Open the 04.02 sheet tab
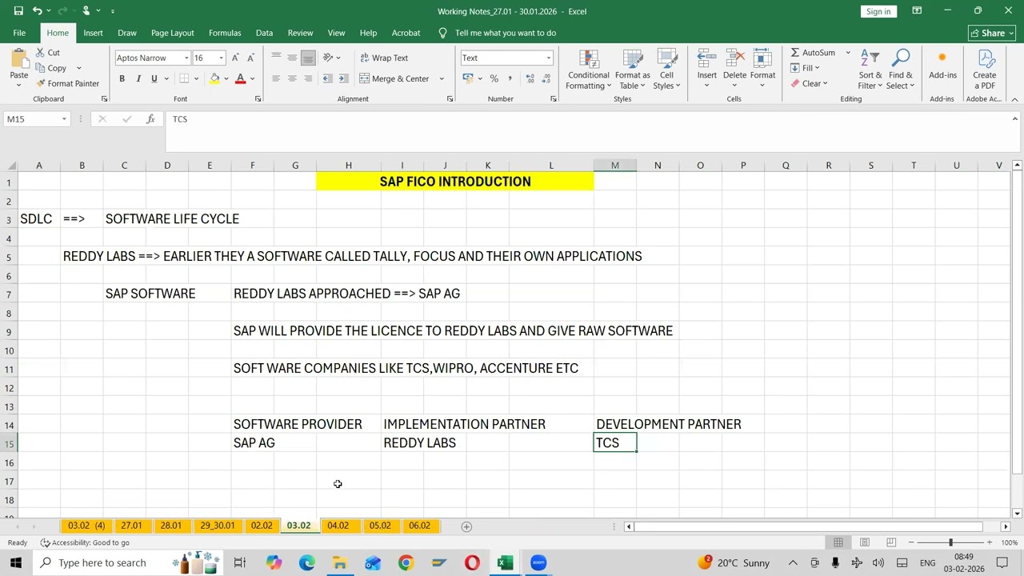Image resolution: width=1024 pixels, height=576 pixels. pyautogui.click(x=338, y=526)
